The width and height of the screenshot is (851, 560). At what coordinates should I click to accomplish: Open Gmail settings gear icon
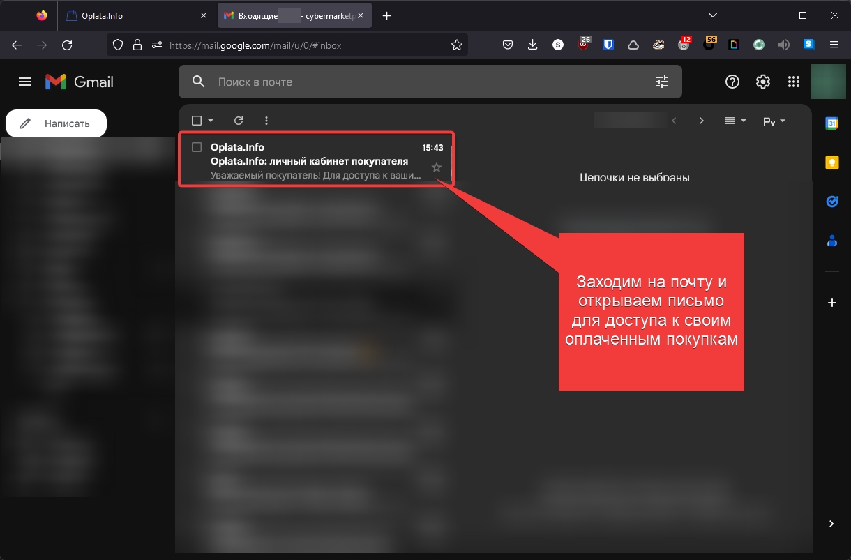click(x=762, y=82)
